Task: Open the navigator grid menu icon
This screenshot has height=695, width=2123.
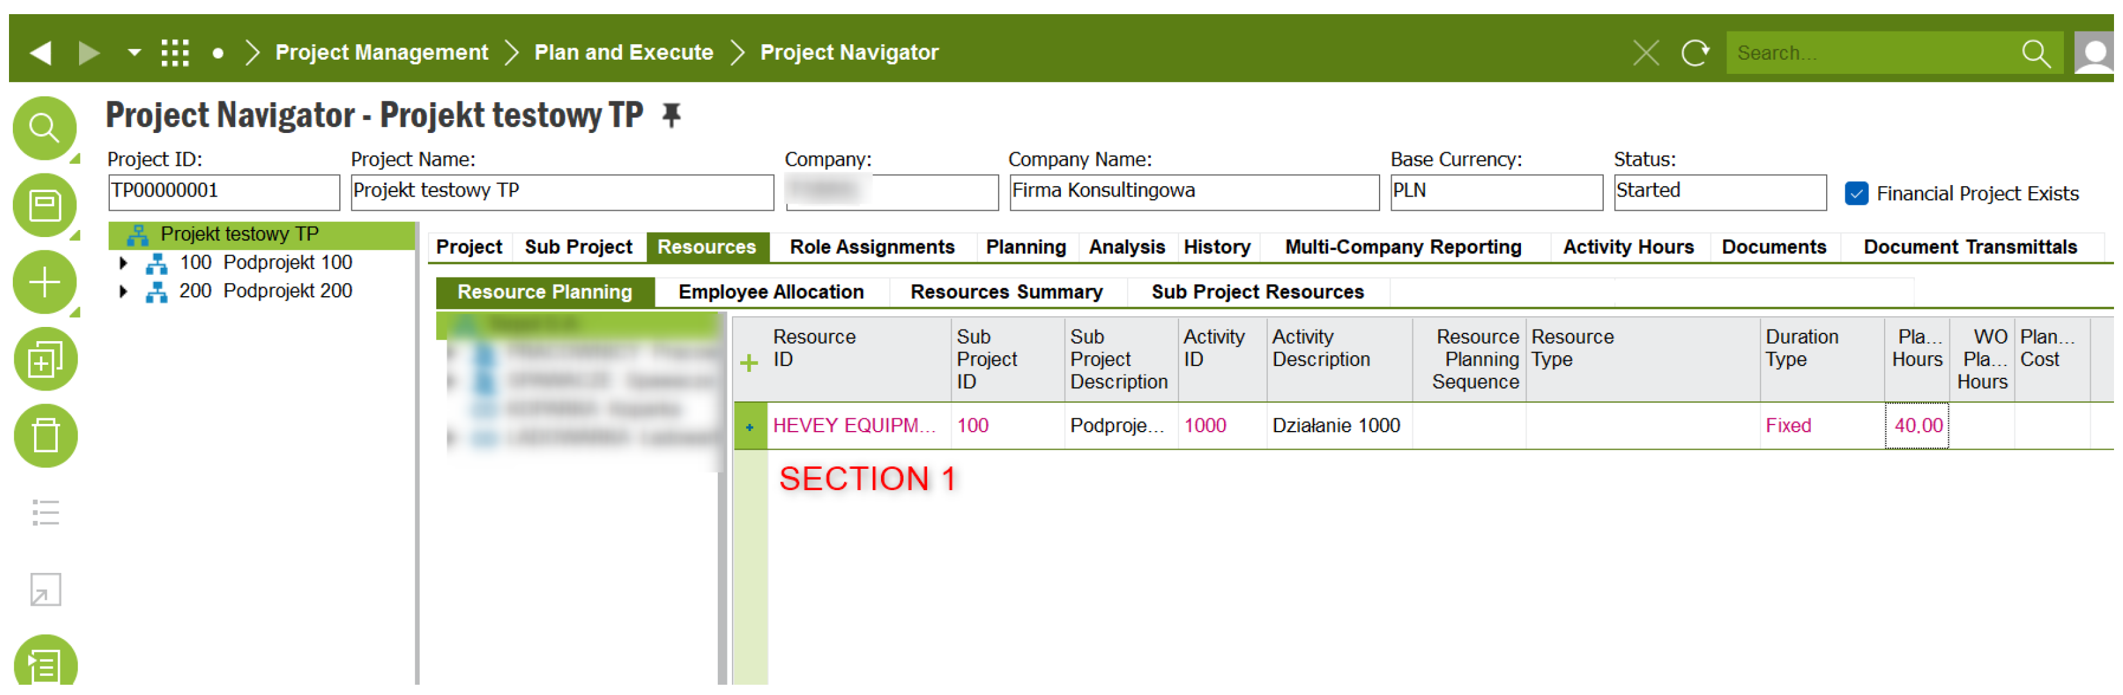Action: pos(175,53)
